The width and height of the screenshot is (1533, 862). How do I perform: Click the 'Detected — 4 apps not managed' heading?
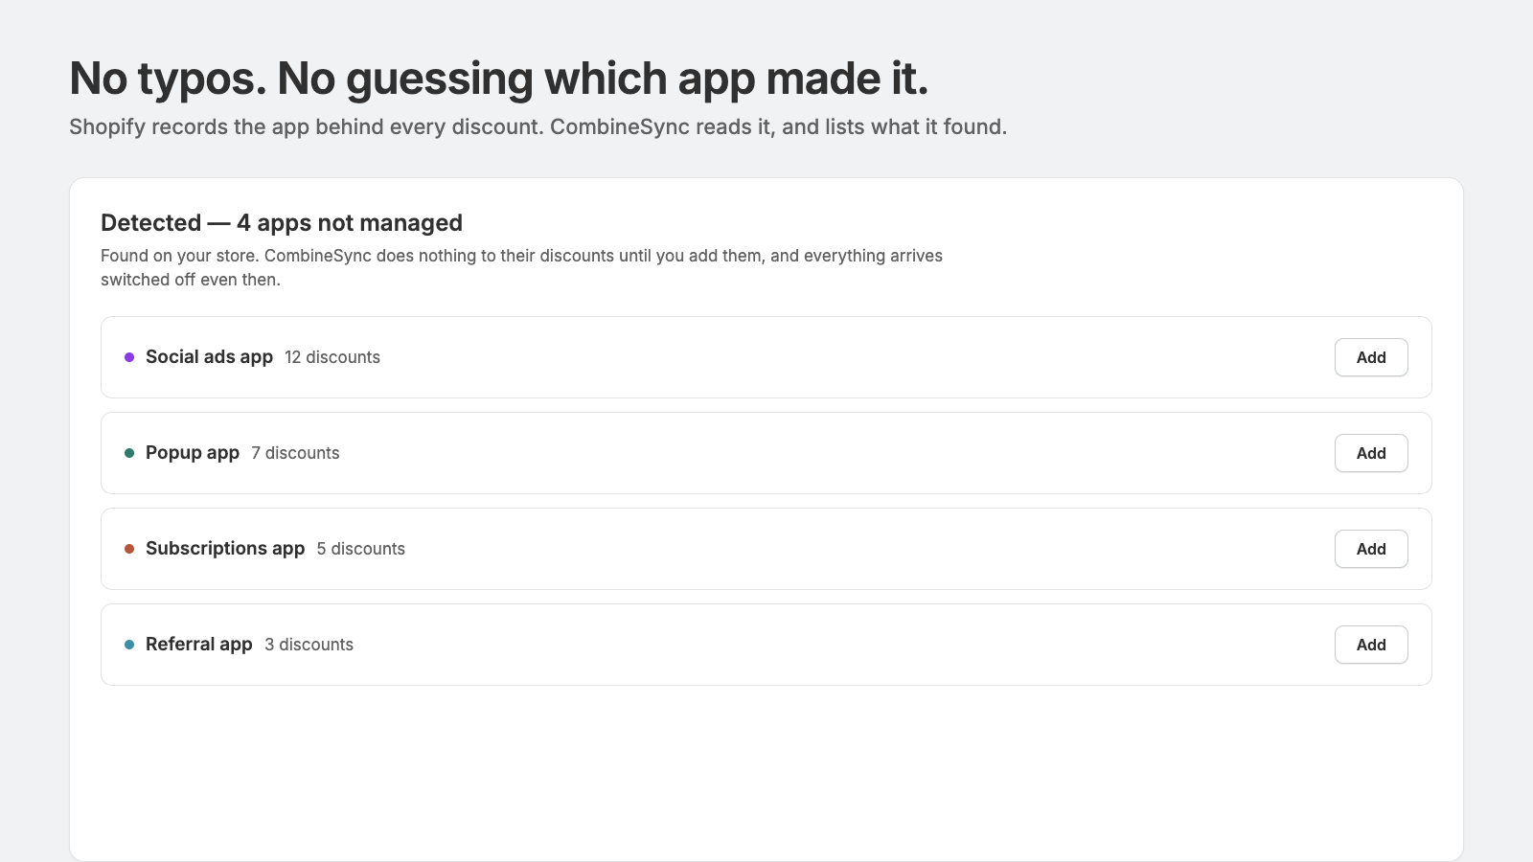point(282,223)
